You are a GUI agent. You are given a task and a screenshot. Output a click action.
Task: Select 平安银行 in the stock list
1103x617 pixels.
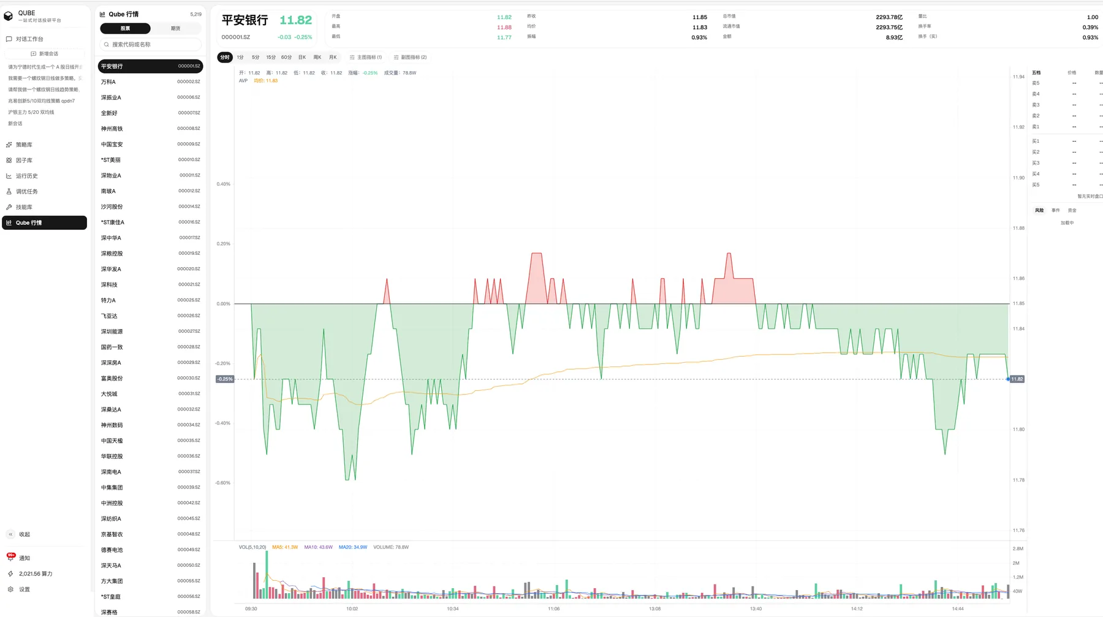click(x=151, y=66)
